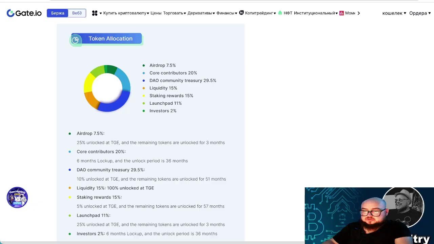Click the Liquidity 15%: 100% unlocked at TGE line
This screenshot has height=244, width=434.
[x=115, y=188]
